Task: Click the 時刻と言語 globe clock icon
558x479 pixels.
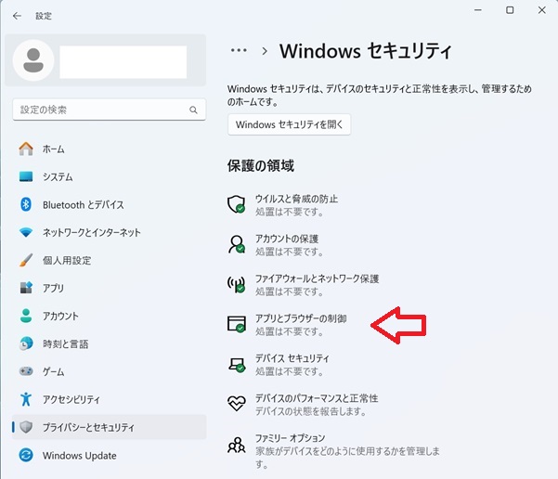Action: click(26, 343)
